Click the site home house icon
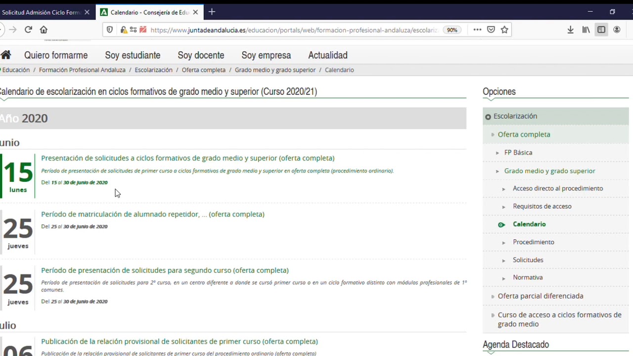 pyautogui.click(x=6, y=55)
